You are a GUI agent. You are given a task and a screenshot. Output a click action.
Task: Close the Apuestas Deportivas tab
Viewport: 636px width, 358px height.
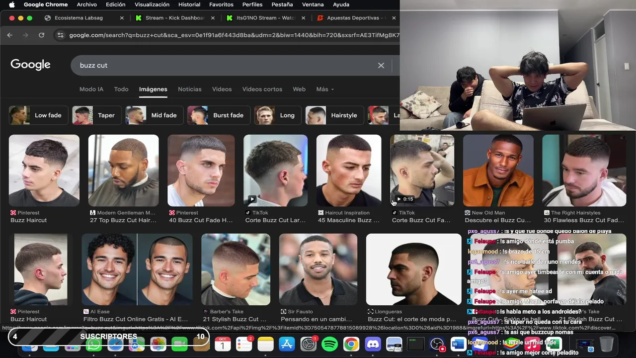point(394,18)
